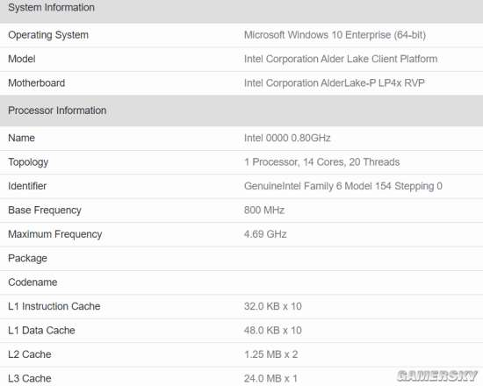483x386 pixels.
Task: Select the Intel 0000 0.80GHz name value
Action: [287, 138]
